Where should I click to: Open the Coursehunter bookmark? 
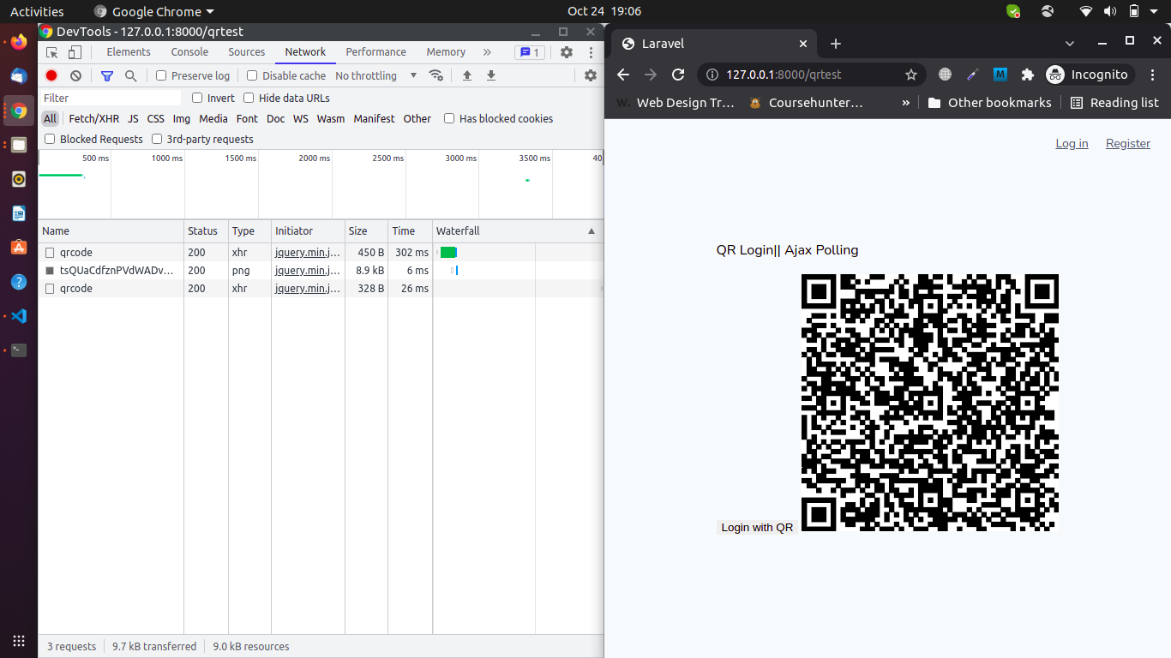(x=807, y=103)
